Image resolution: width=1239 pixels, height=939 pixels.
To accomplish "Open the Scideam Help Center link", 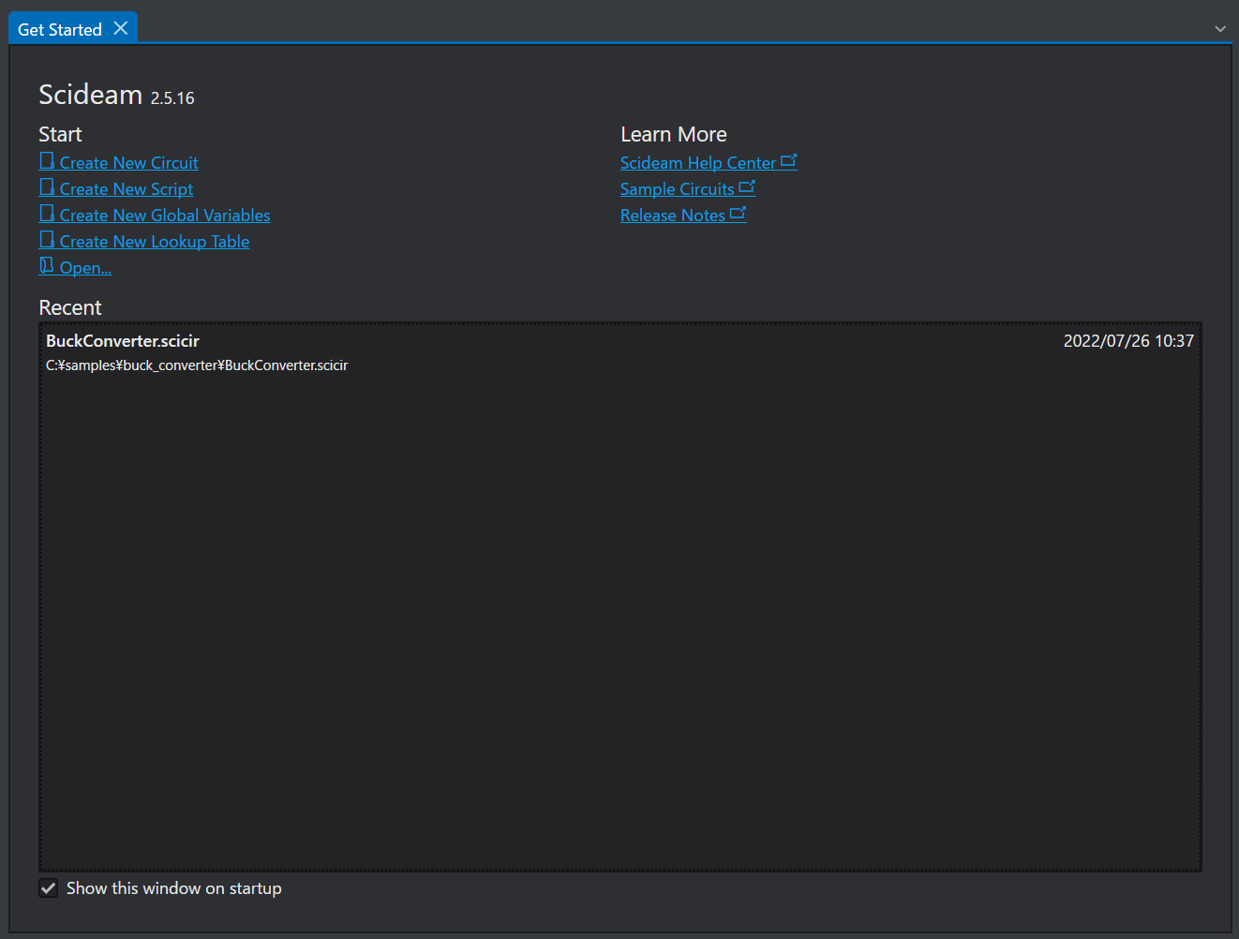I will [x=698, y=163].
